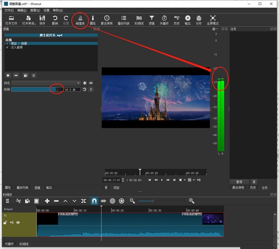The width and height of the screenshot is (279, 249).
Task: Open the 打开其他 dropdown arrow
Action: 35,23
